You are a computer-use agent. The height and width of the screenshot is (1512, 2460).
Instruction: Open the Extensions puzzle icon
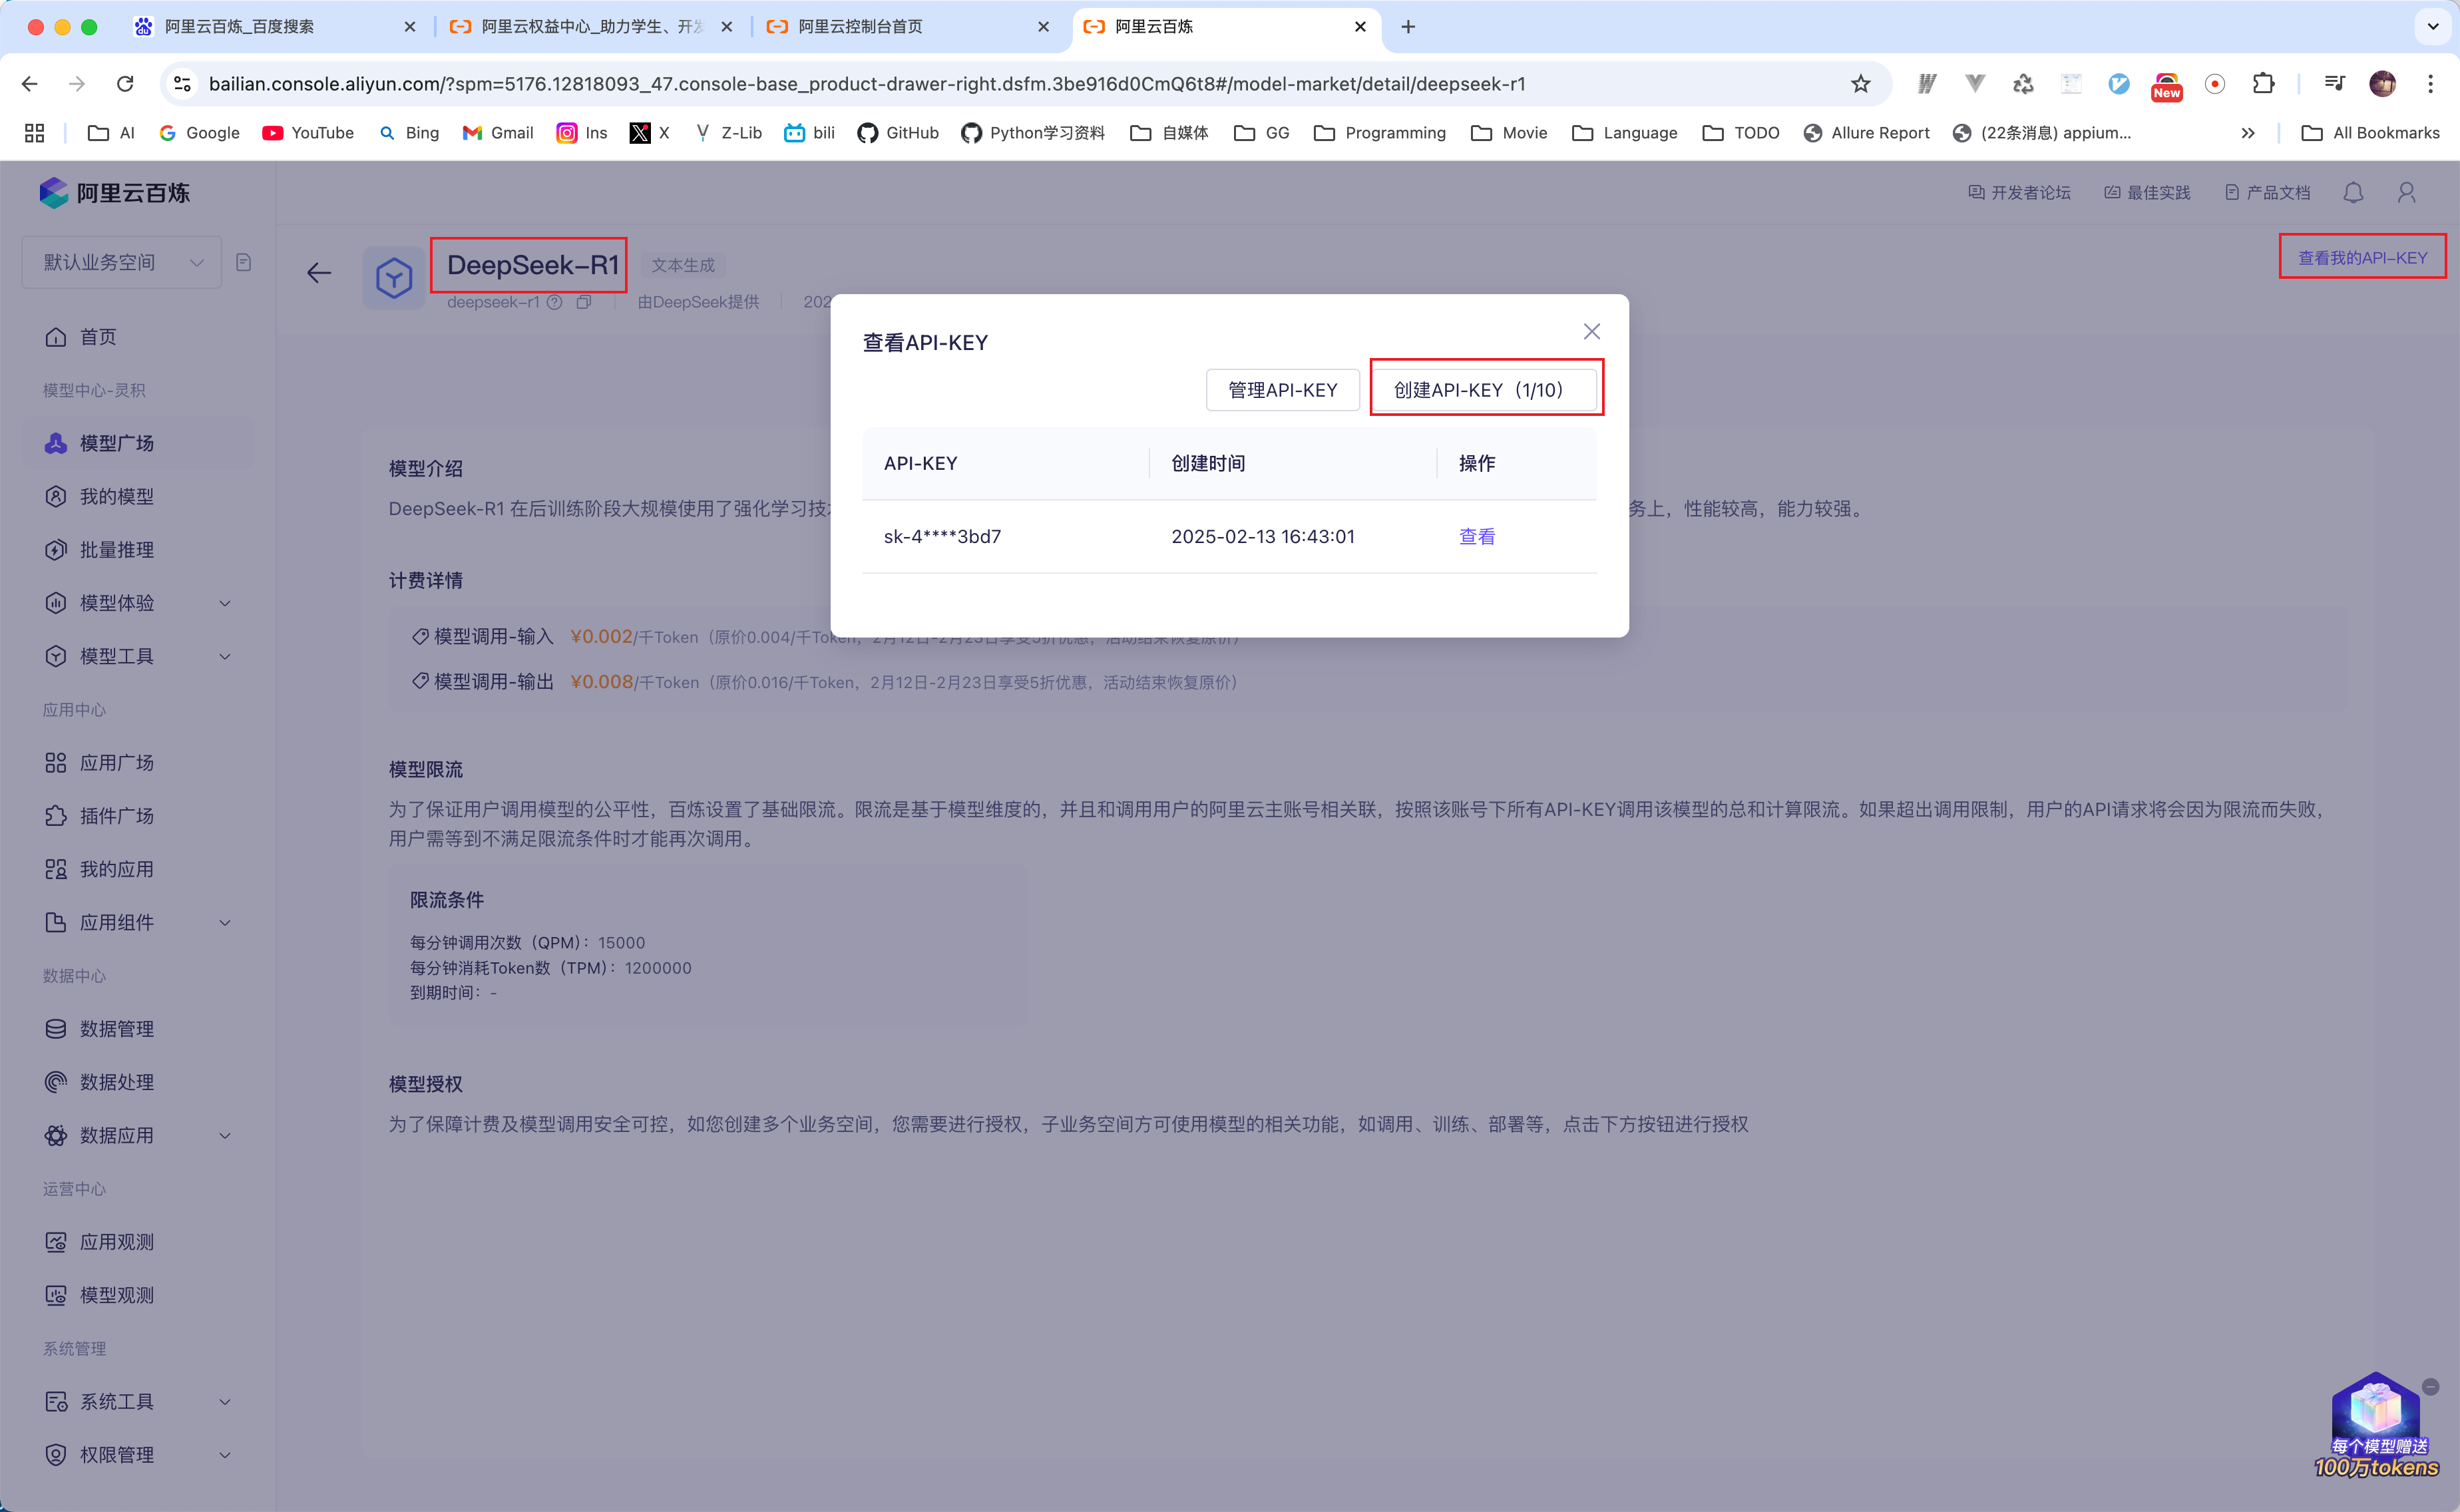[x=2263, y=84]
